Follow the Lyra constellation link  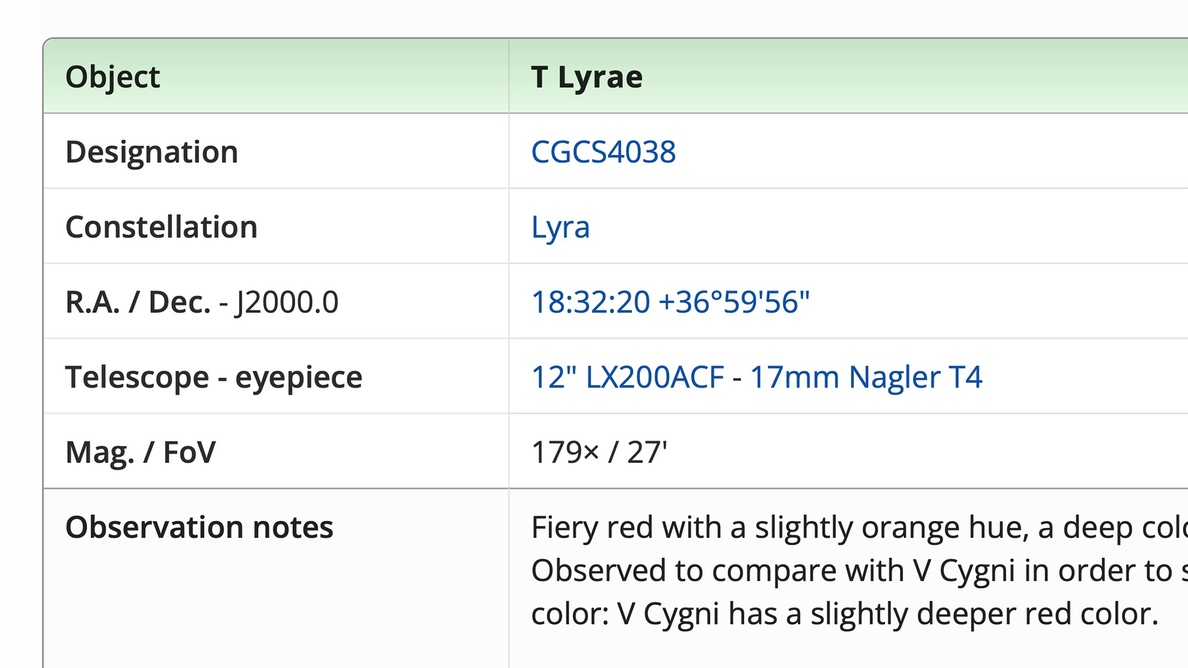pyautogui.click(x=560, y=227)
